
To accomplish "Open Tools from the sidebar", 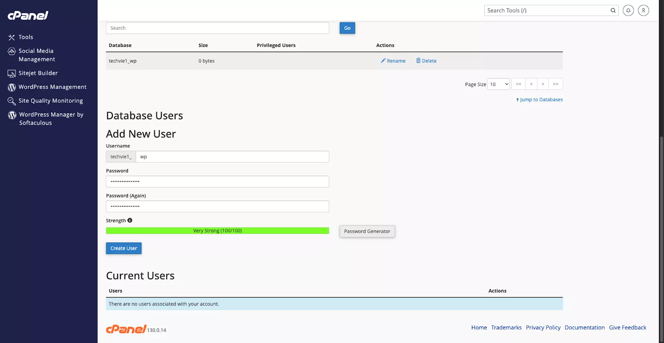I will tap(25, 37).
